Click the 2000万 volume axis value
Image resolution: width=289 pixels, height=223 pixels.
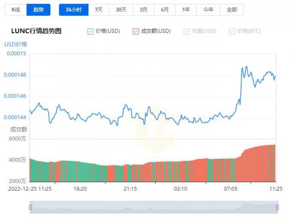click(x=17, y=181)
